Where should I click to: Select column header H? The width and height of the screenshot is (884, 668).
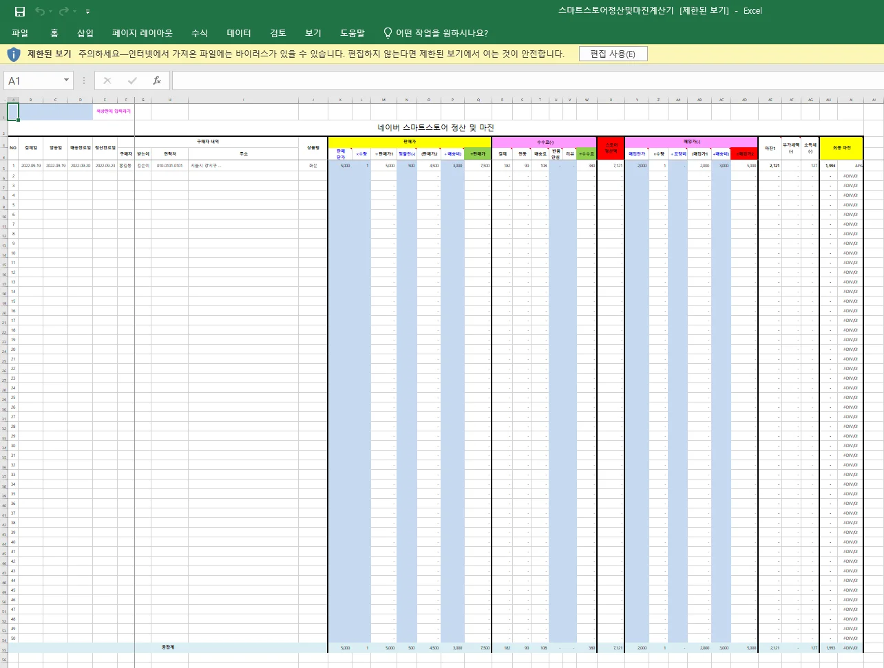(169, 100)
